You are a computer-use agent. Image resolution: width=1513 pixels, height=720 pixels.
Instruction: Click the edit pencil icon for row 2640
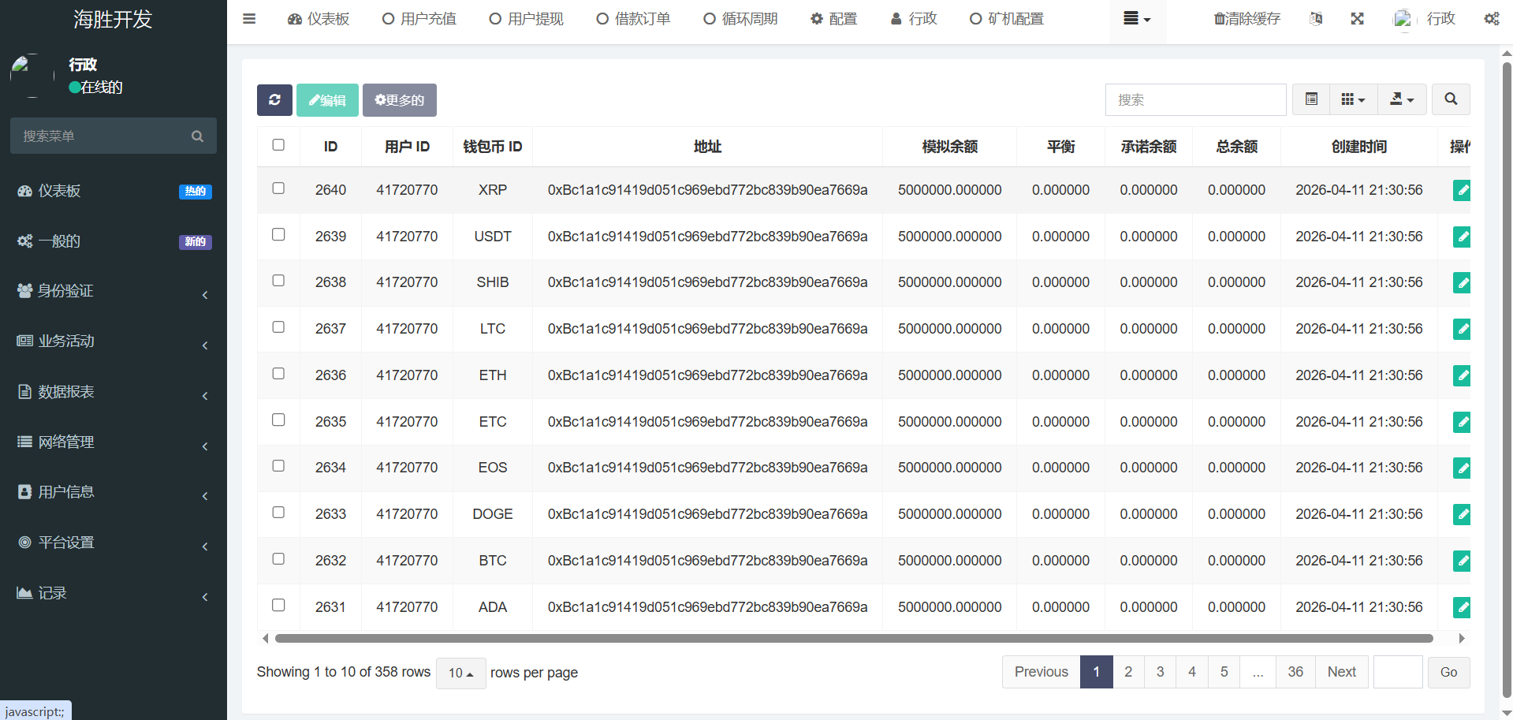1461,190
